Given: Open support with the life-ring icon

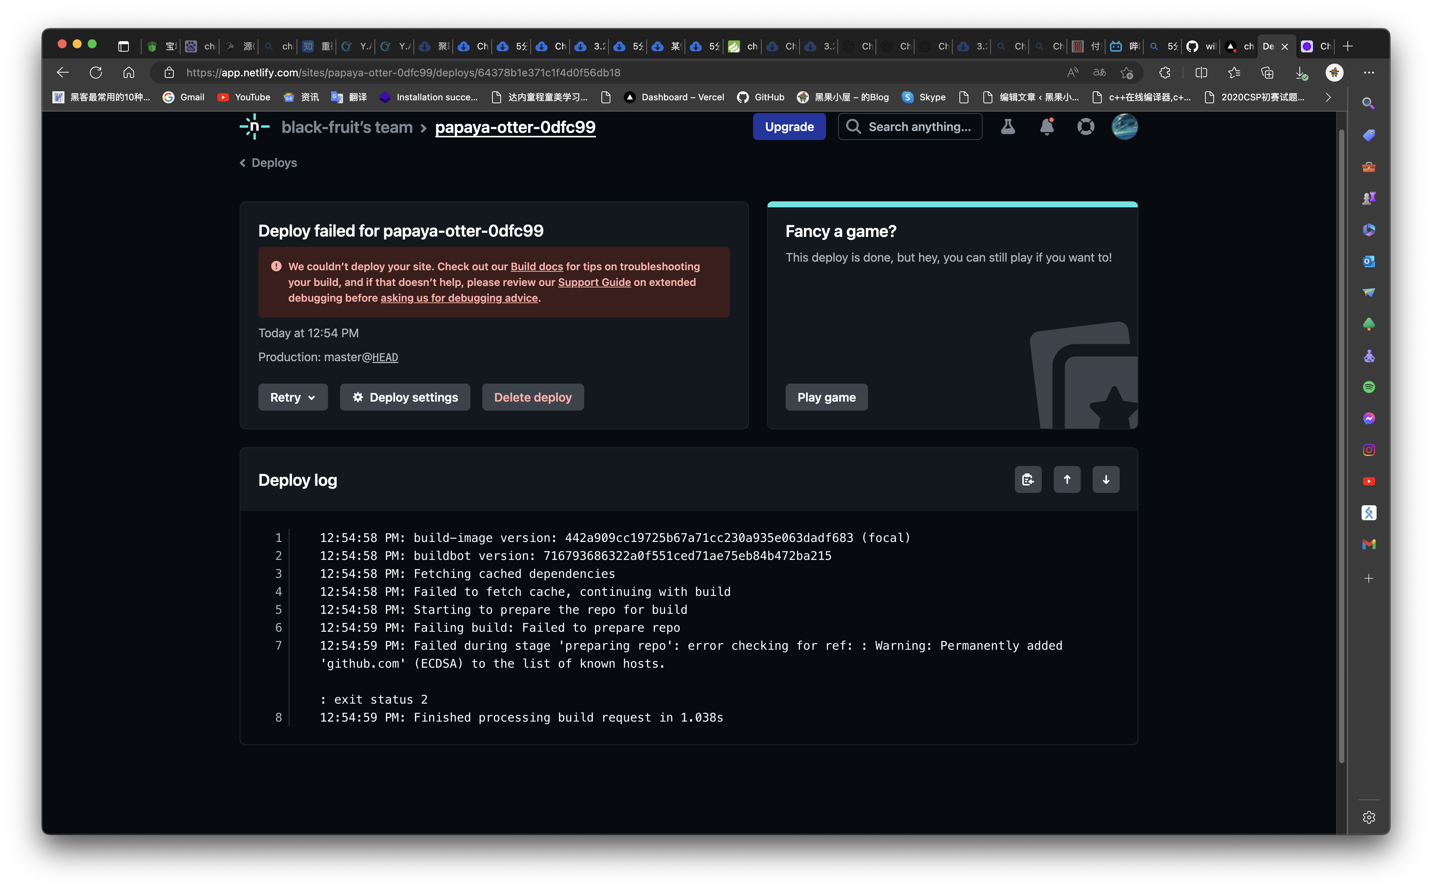Looking at the screenshot, I should pos(1086,126).
